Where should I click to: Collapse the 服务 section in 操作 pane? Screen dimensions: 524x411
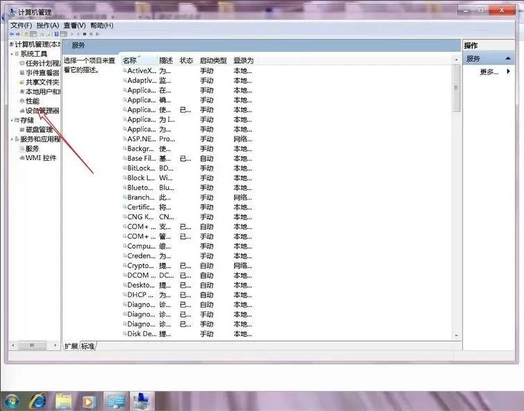508,58
